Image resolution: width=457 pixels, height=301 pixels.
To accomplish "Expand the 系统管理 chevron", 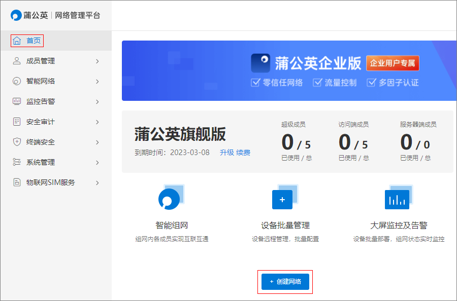I will 97,163.
